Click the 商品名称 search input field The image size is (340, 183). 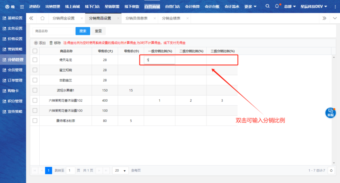(53, 31)
